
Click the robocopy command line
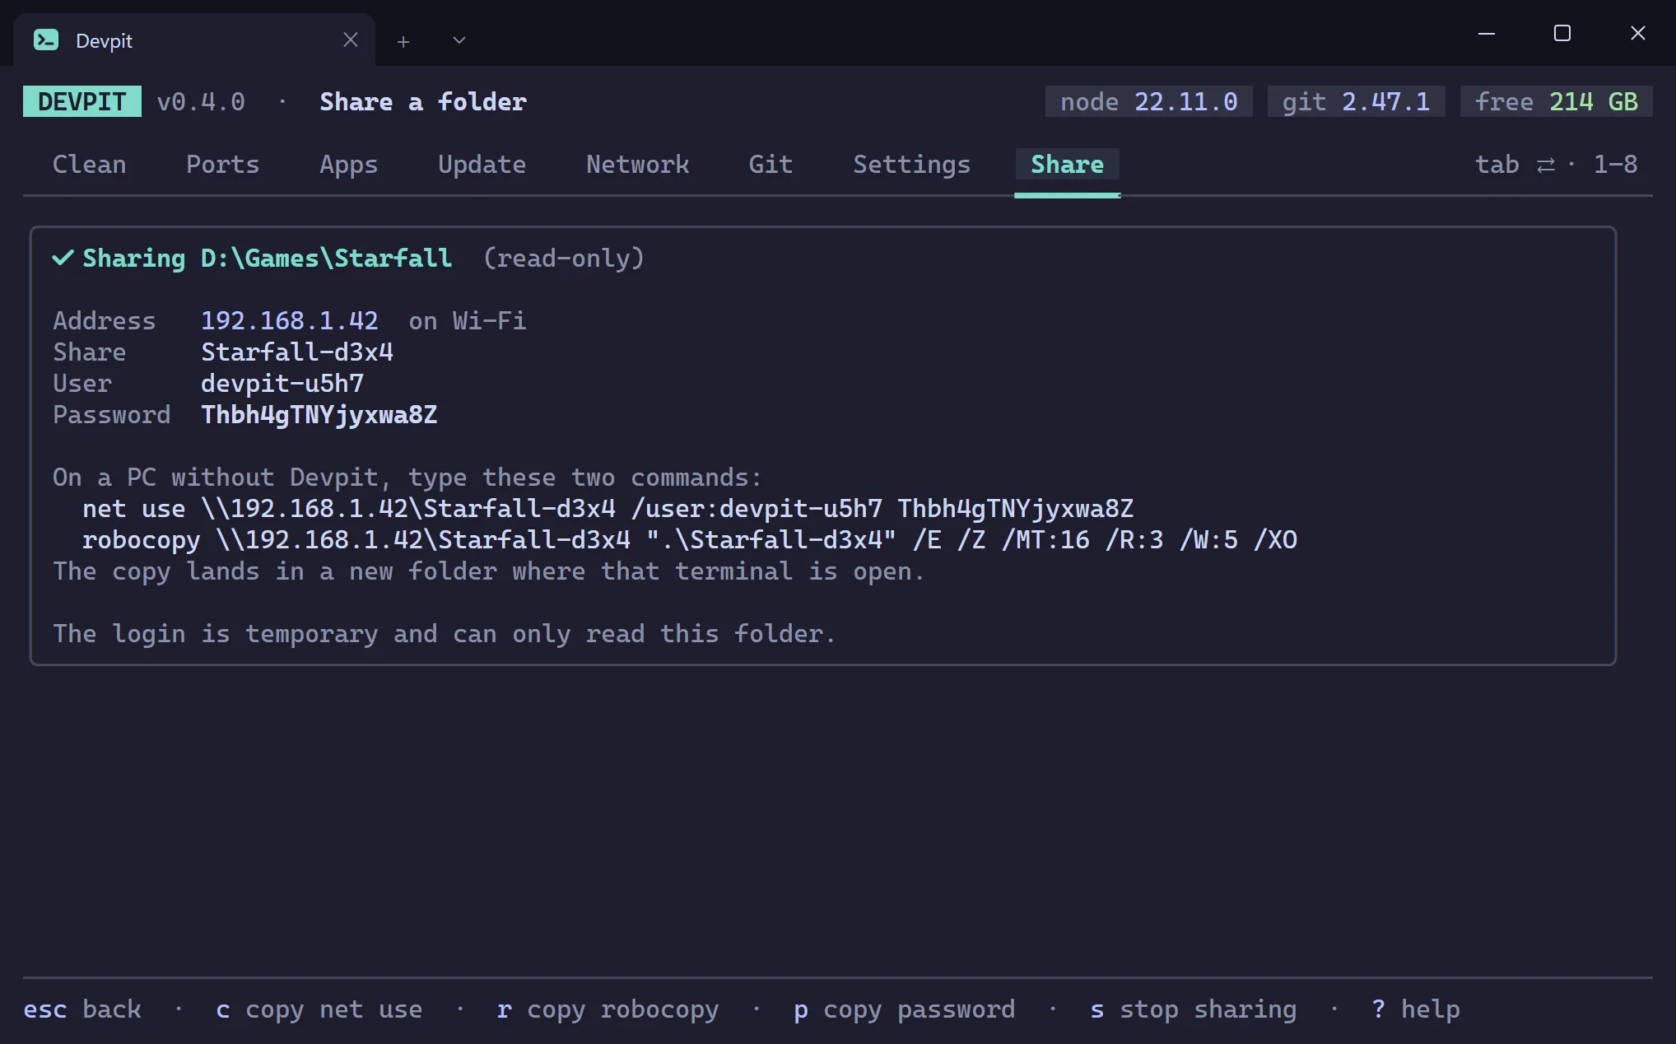pyautogui.click(x=690, y=539)
